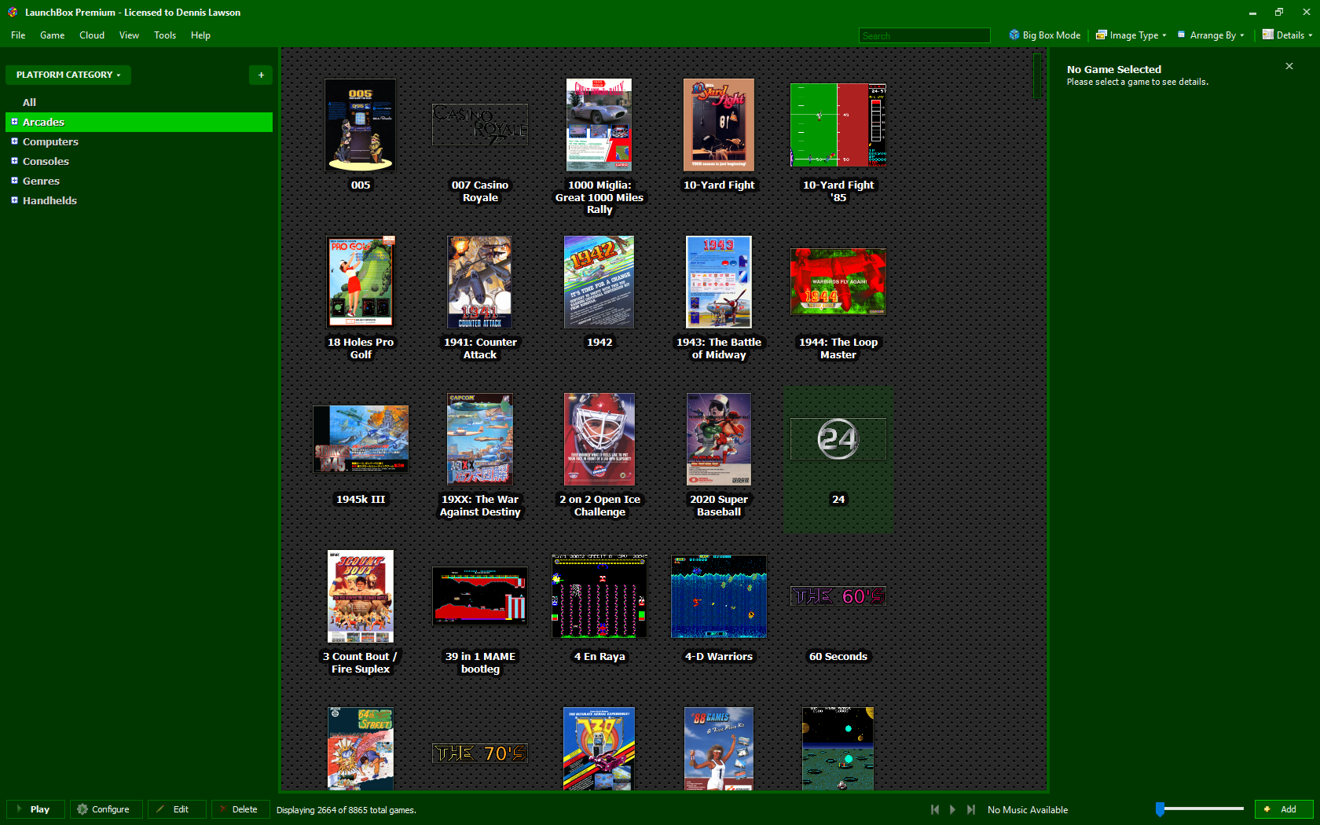The height and width of the screenshot is (825, 1320).
Task: Select the 24 game logo
Action: 838,439
